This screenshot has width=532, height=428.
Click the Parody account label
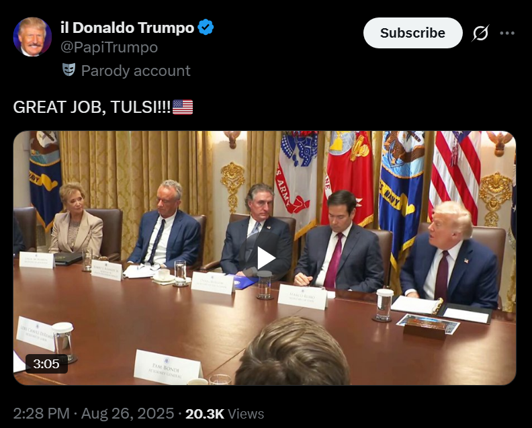coord(136,71)
